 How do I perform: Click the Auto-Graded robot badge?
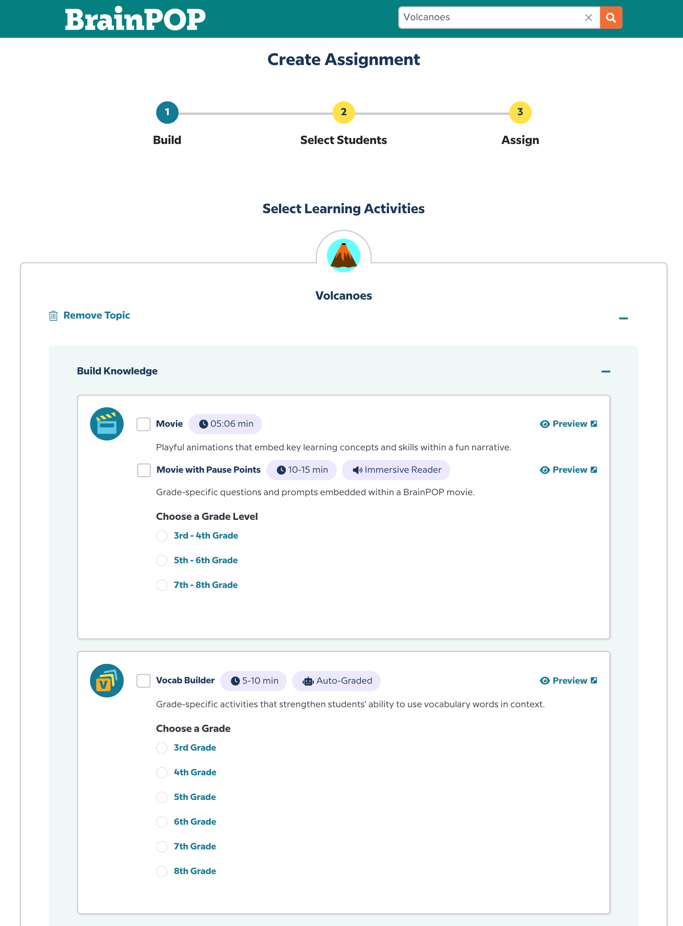336,681
